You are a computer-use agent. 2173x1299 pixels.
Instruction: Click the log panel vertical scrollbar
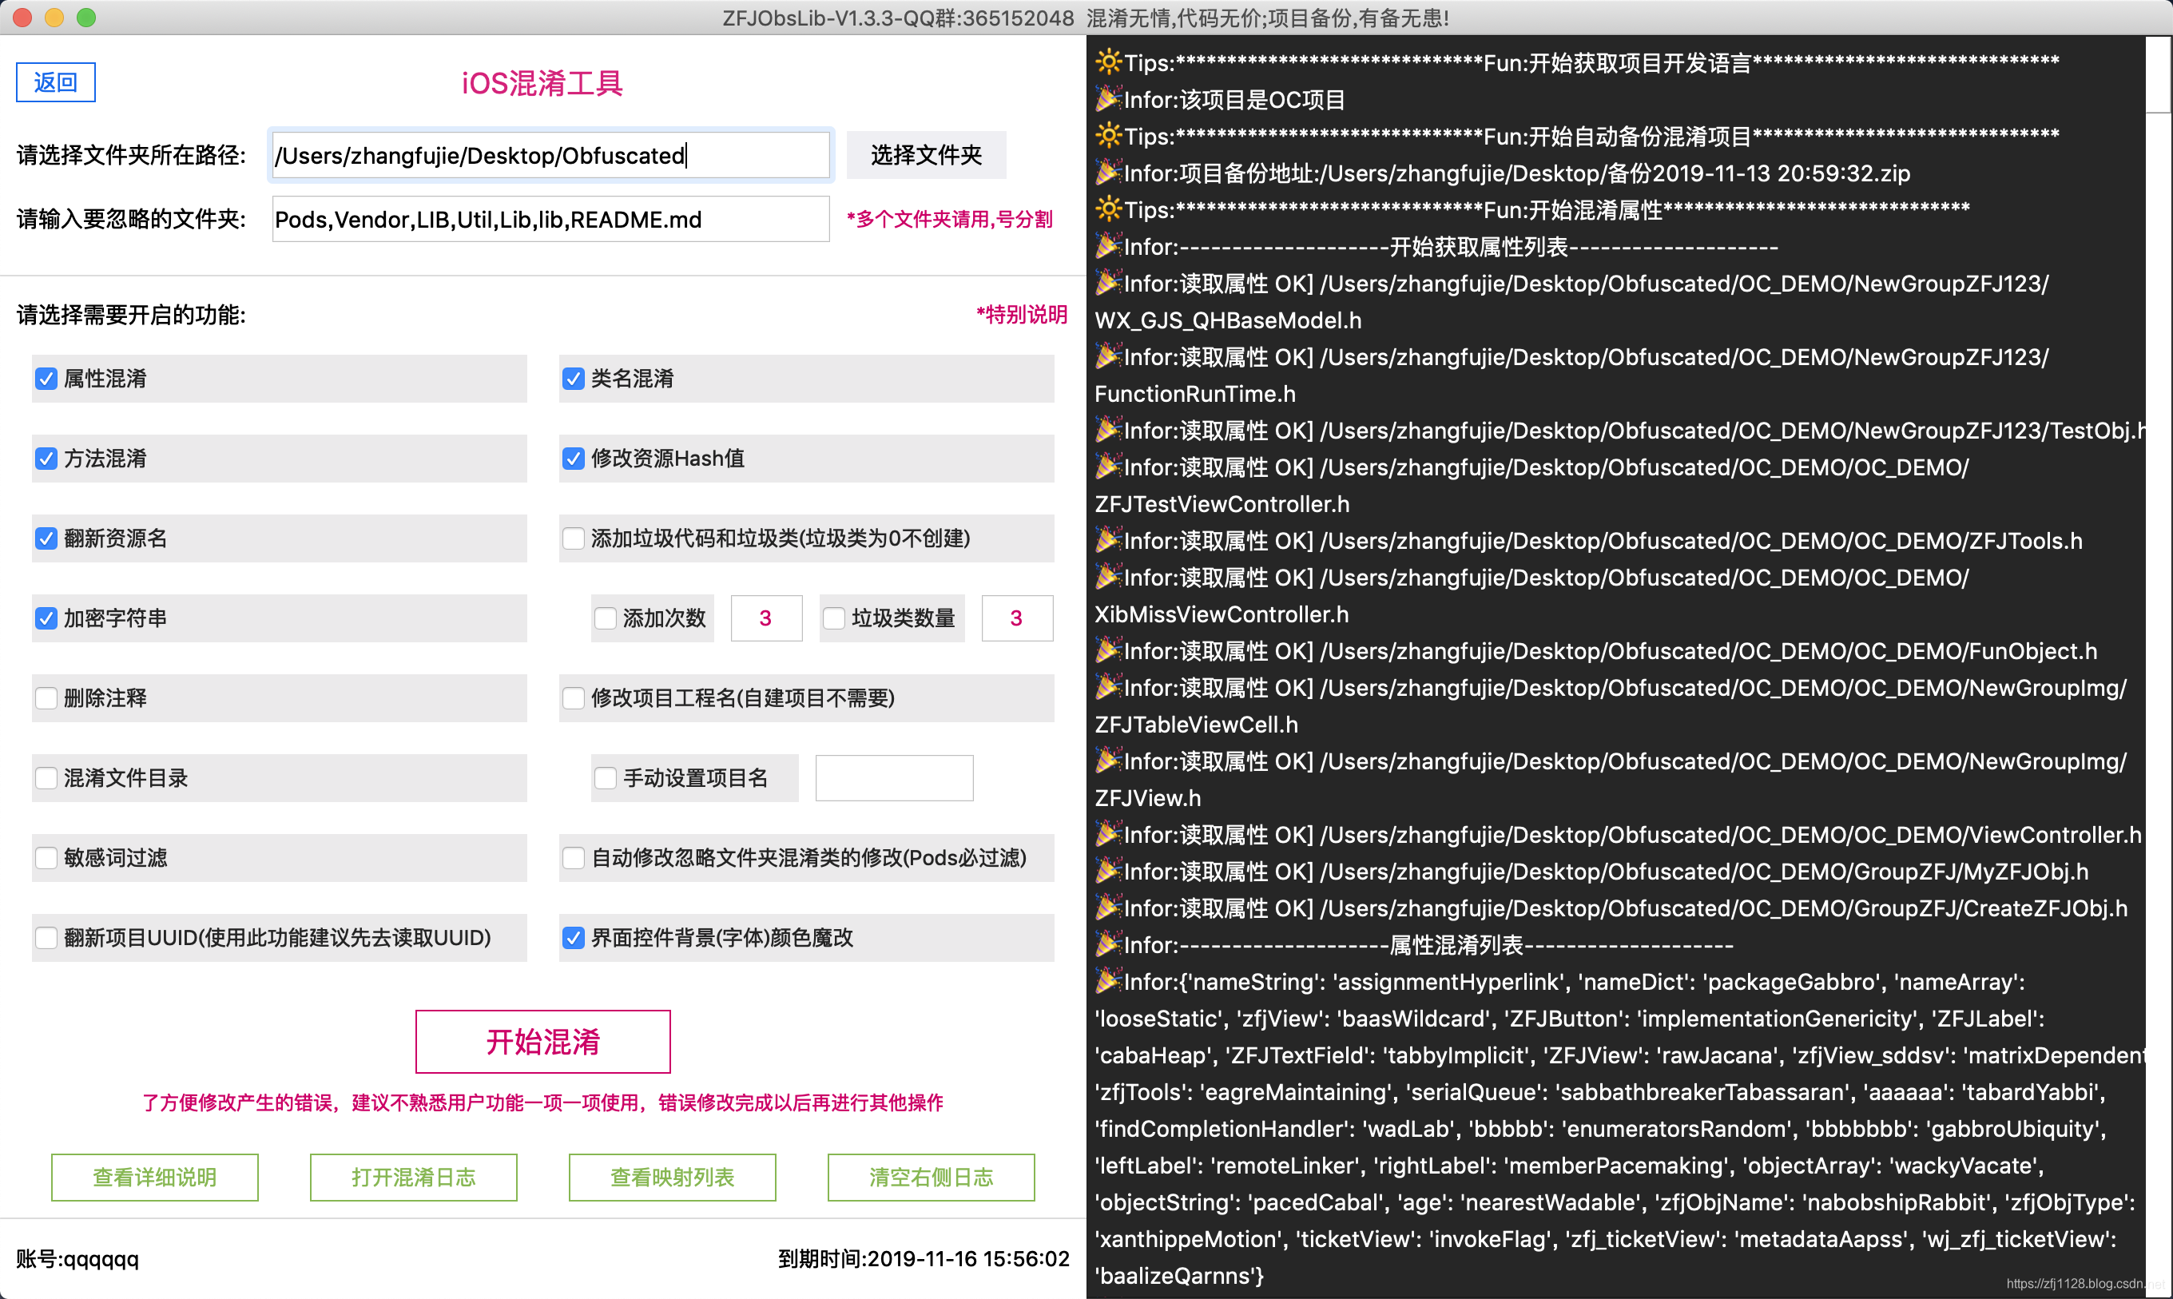pos(2158,665)
